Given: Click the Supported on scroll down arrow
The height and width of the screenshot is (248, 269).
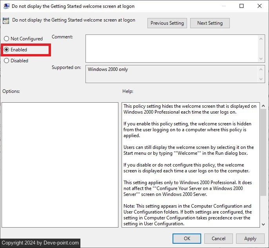Looking at the screenshot, I should [x=262, y=80].
